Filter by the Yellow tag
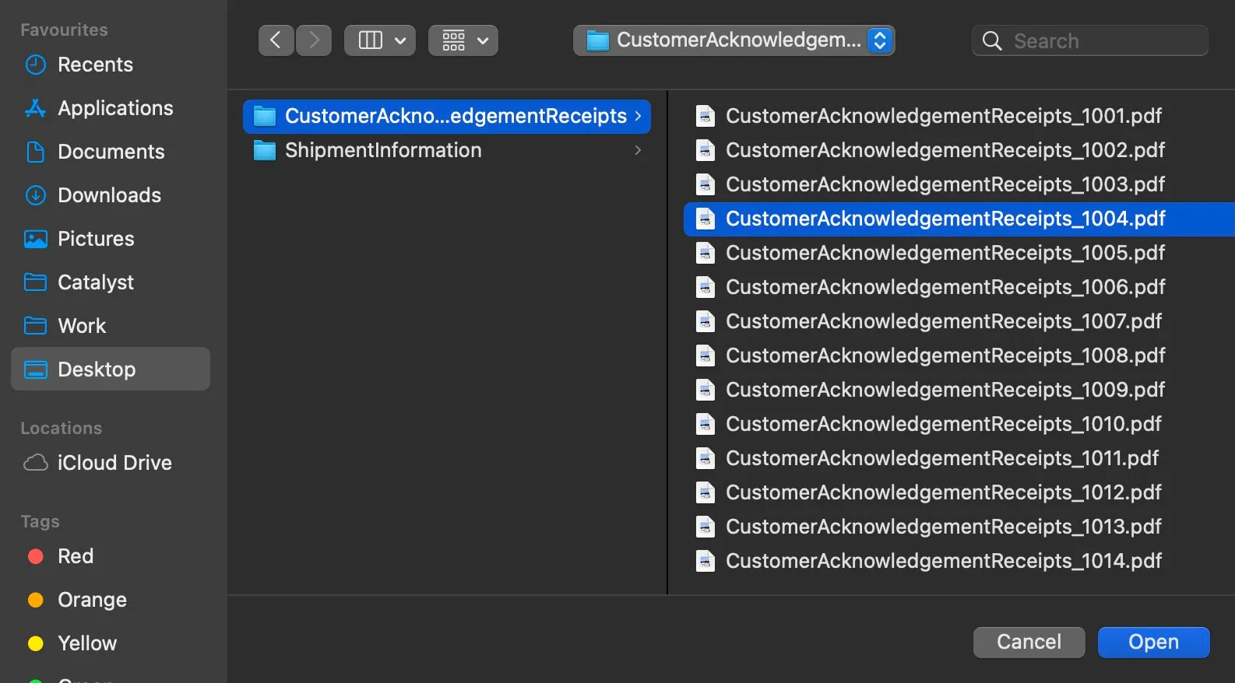1235x683 pixels. pos(111,643)
